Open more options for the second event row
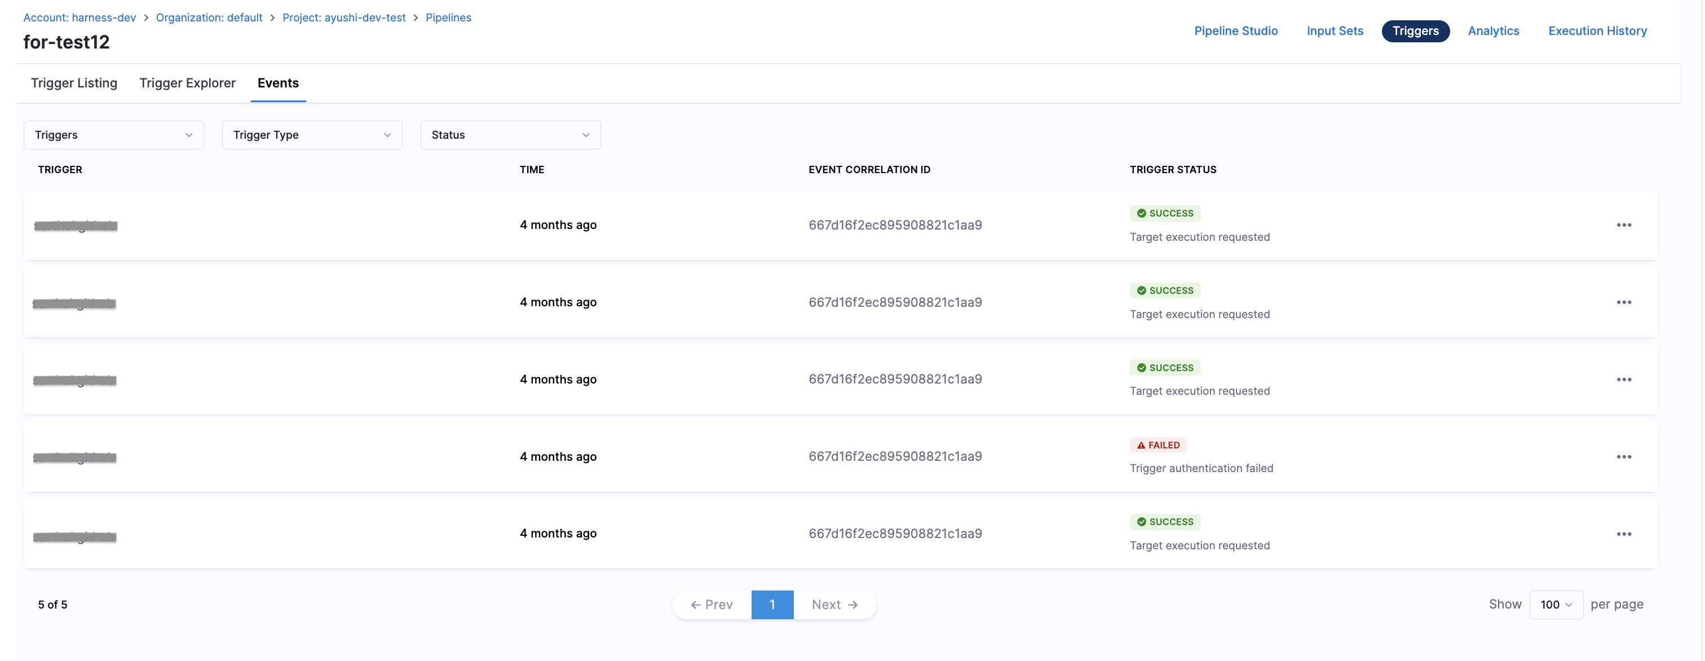1705x661 pixels. (x=1624, y=302)
